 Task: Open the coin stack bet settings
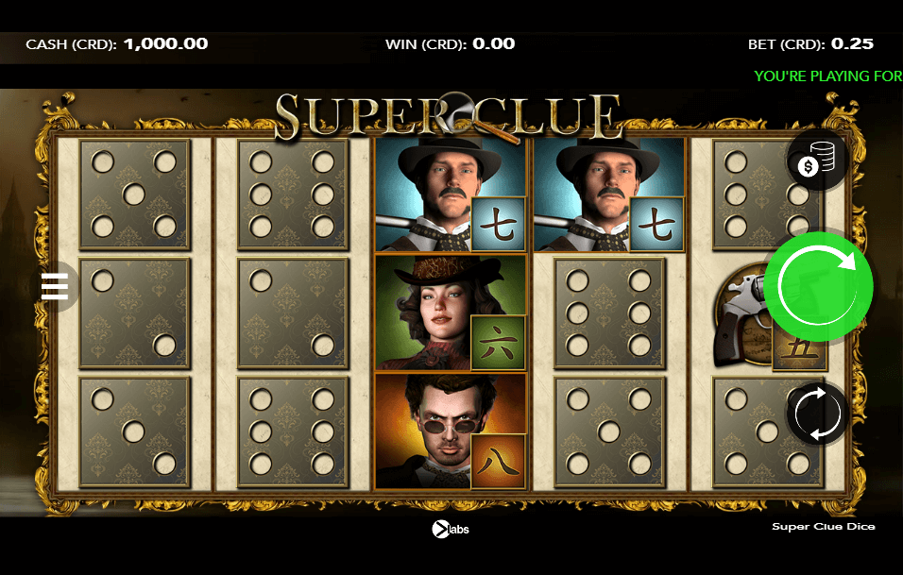[817, 160]
